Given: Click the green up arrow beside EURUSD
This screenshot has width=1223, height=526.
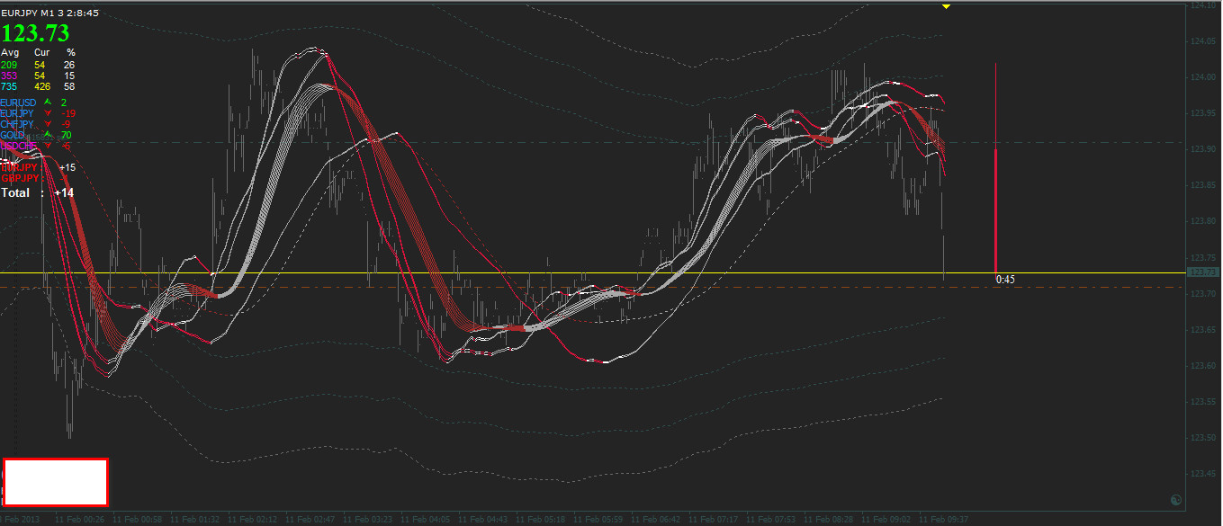Looking at the screenshot, I should (x=48, y=103).
